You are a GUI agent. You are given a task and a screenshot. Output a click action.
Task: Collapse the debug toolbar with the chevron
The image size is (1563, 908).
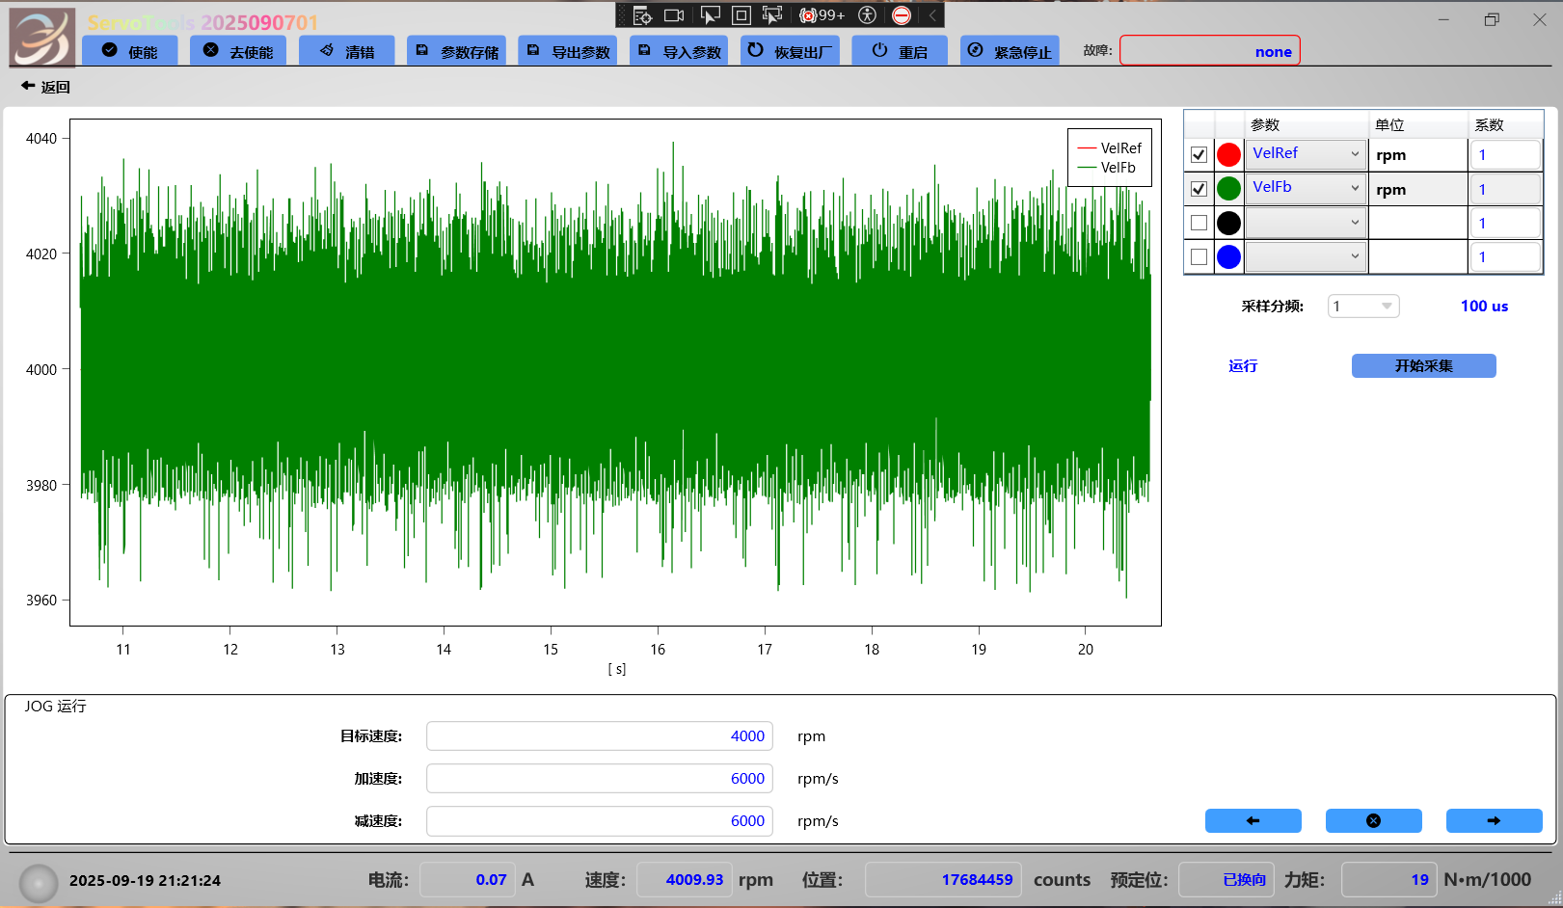tap(932, 15)
